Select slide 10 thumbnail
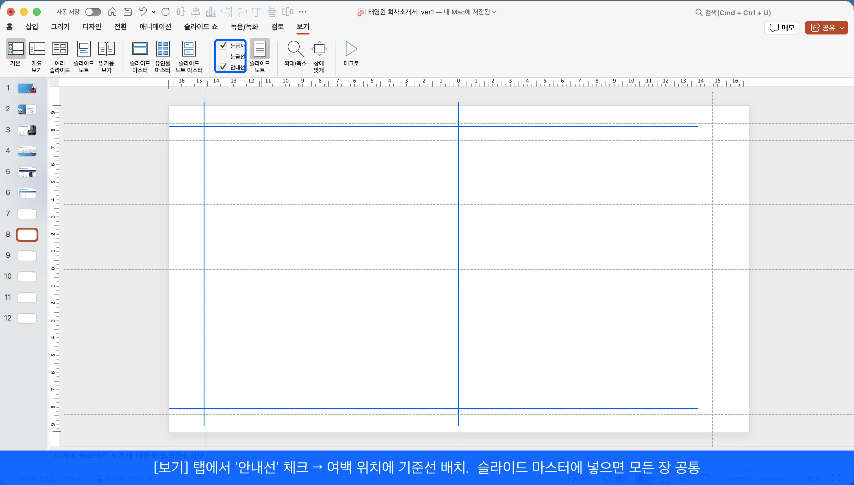The image size is (854, 485). tap(27, 276)
